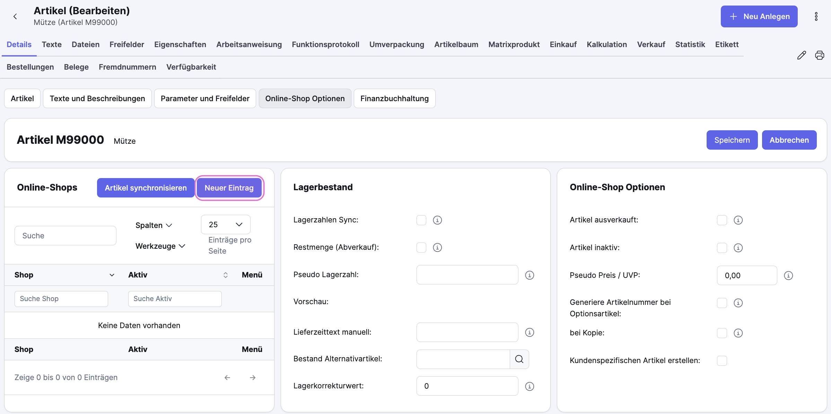The width and height of the screenshot is (831, 414).
Task: Open the three-dot menu top right
Action: 816,16
